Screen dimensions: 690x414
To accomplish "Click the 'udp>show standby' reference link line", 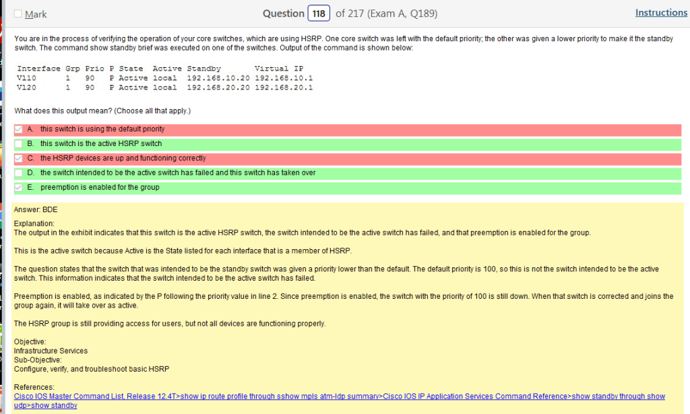I will pos(45,405).
